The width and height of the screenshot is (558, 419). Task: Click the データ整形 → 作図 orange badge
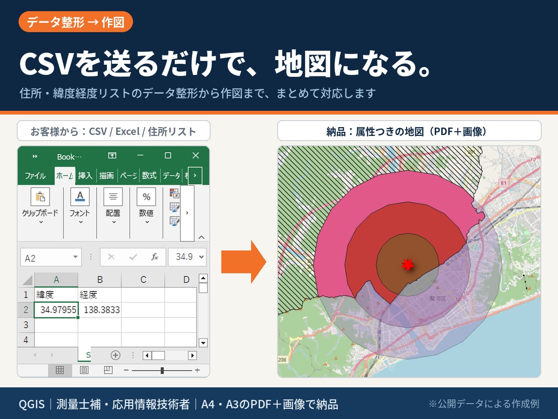click(x=76, y=22)
